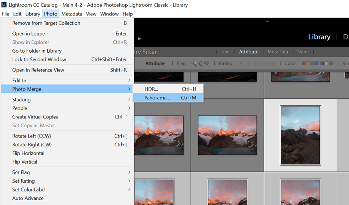Select Open in Loupe

[x=67, y=34]
